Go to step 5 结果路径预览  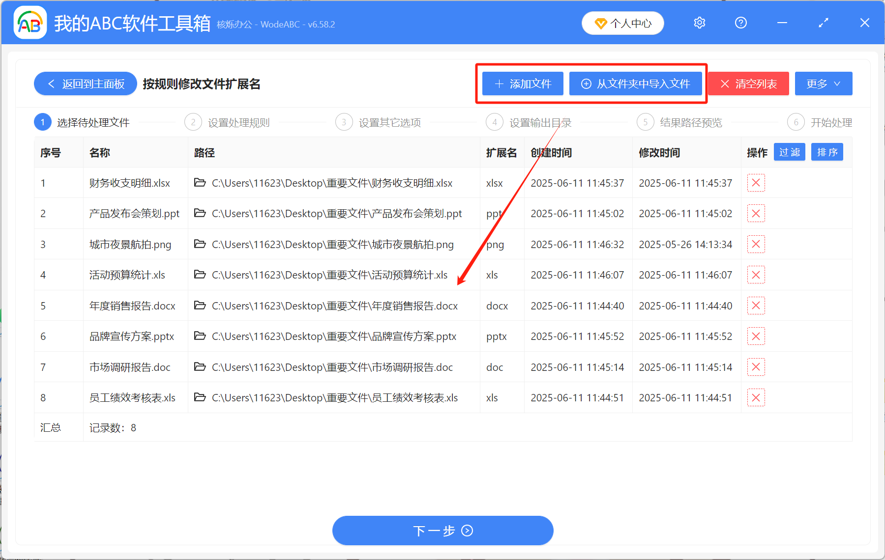click(x=679, y=122)
